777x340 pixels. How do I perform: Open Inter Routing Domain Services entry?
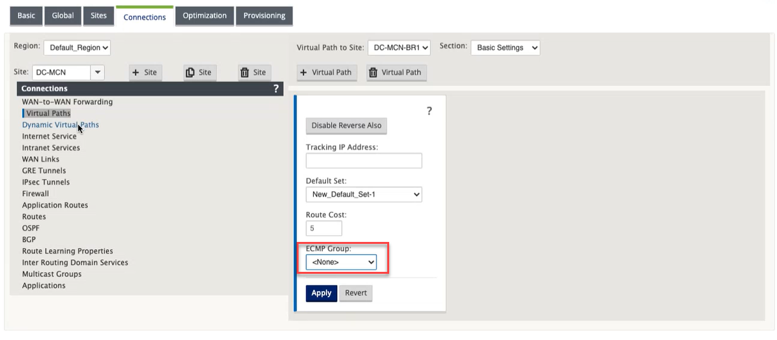click(x=75, y=262)
